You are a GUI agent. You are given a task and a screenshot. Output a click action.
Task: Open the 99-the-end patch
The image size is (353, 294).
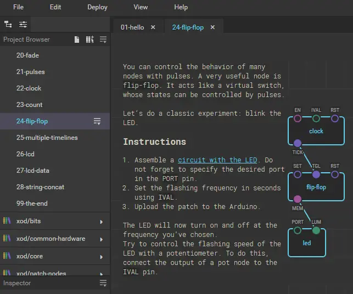pyautogui.click(x=55, y=203)
